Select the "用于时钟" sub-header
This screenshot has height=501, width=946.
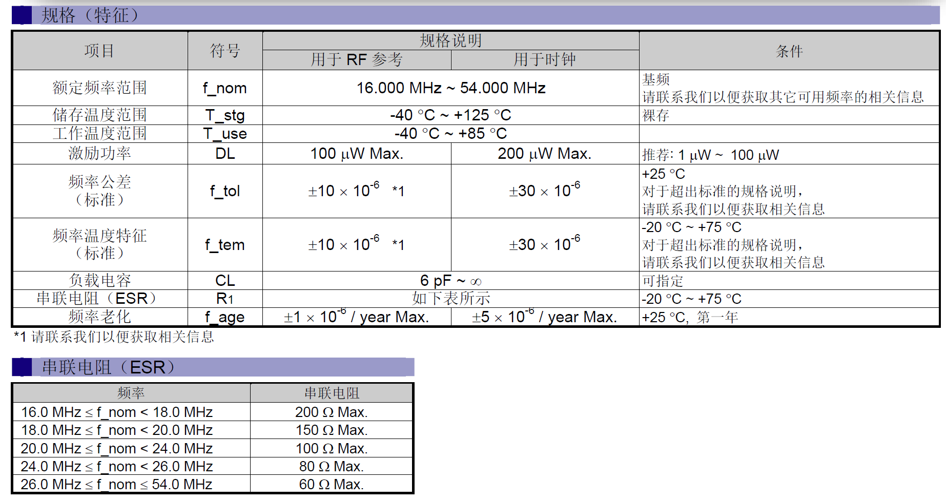545,59
